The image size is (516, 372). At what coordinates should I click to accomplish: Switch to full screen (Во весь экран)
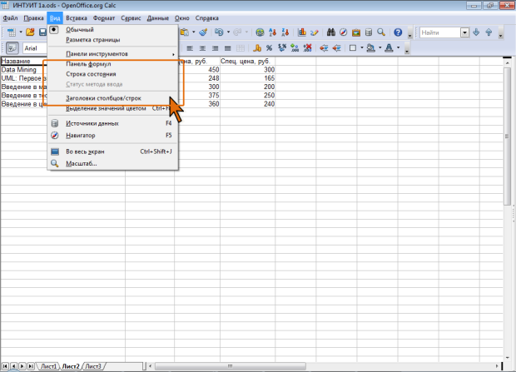point(85,151)
